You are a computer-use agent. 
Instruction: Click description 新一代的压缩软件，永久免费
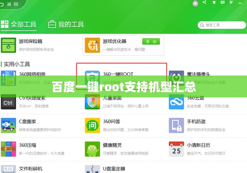tap(42, 154)
